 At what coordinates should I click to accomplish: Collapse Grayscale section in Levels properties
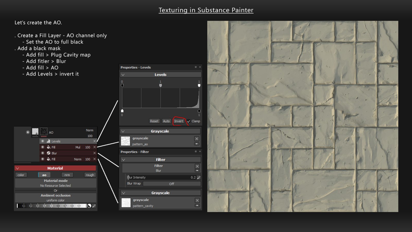[123, 131]
